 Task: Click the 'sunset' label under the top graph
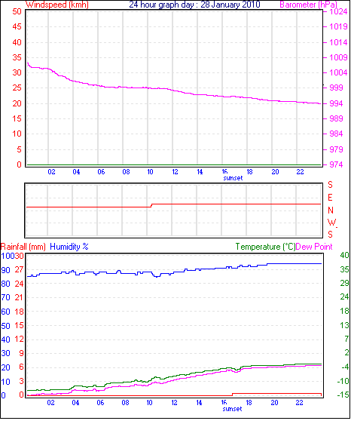(233, 178)
